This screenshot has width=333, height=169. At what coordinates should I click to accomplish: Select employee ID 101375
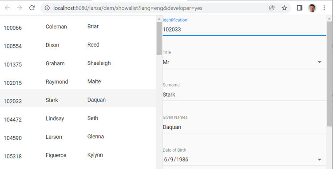pyautogui.click(x=13, y=64)
